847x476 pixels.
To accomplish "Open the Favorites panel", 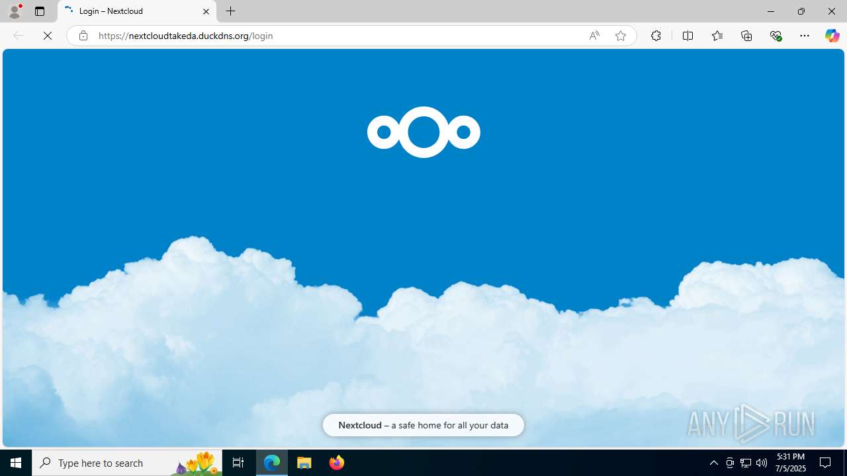I will 717,36.
